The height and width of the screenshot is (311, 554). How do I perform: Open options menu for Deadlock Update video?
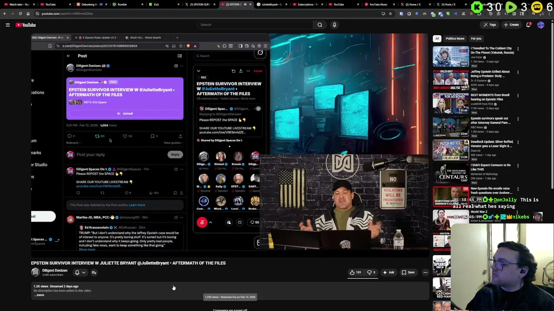[x=518, y=142]
